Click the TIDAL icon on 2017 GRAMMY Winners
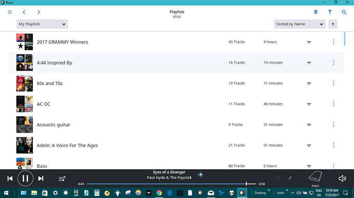Screen dimensions: 354x198 [309, 42]
